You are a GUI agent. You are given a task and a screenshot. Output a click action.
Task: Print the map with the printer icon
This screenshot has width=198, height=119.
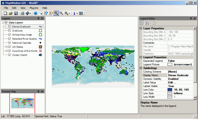(22, 13)
